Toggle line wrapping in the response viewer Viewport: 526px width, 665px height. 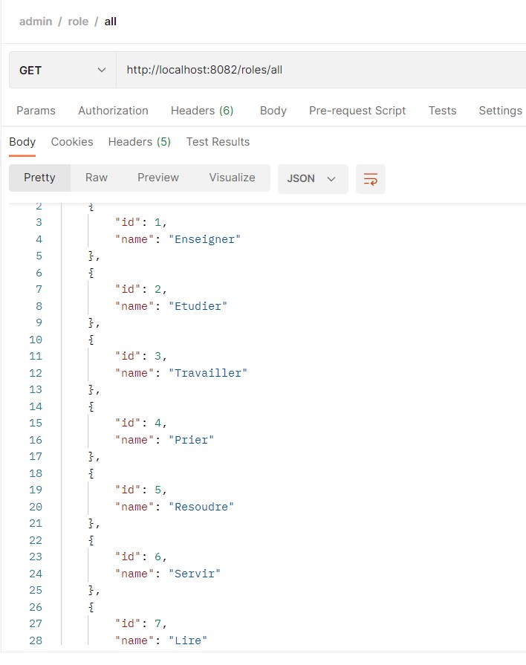368,178
